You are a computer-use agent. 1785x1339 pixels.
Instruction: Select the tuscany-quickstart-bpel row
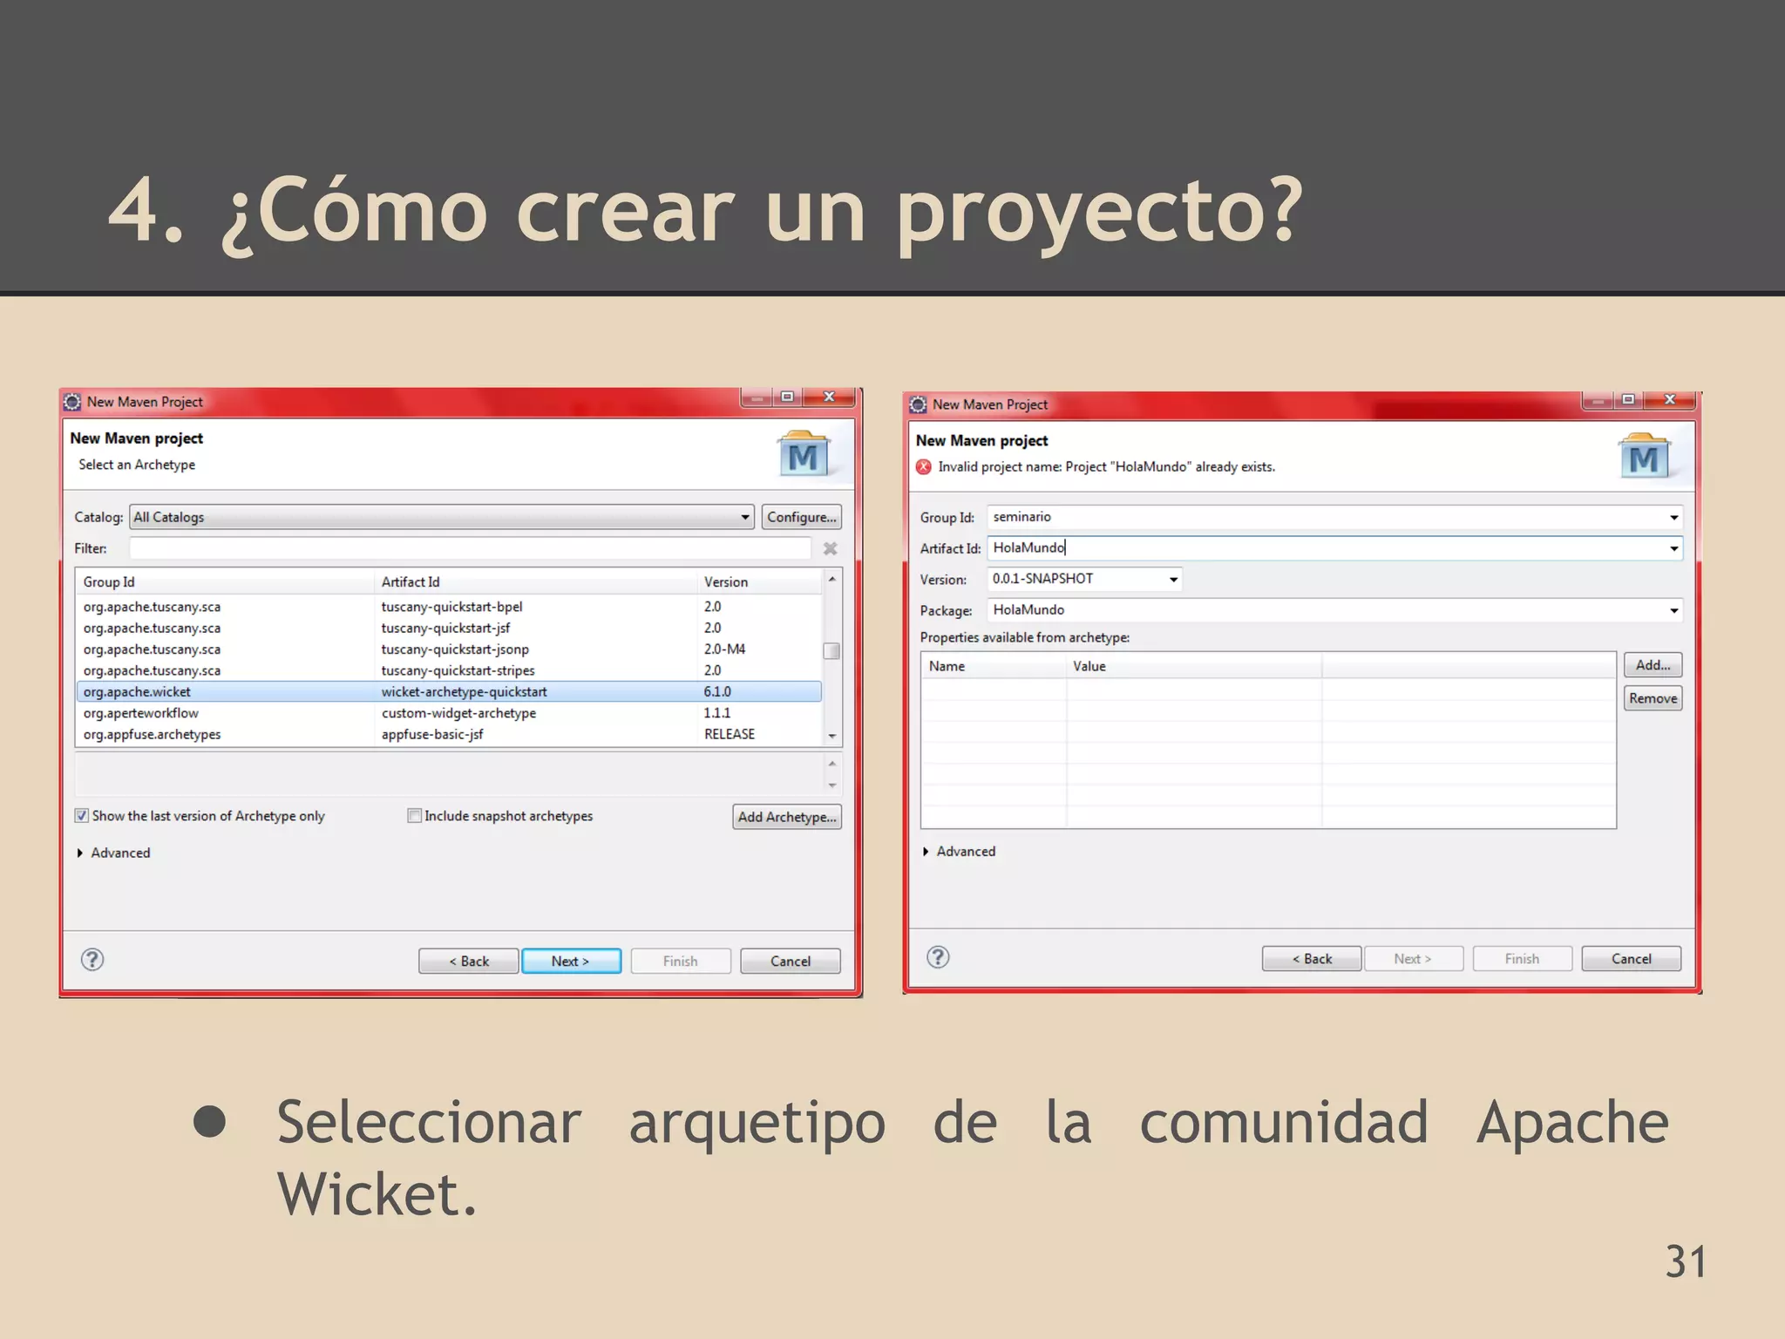[x=449, y=607]
